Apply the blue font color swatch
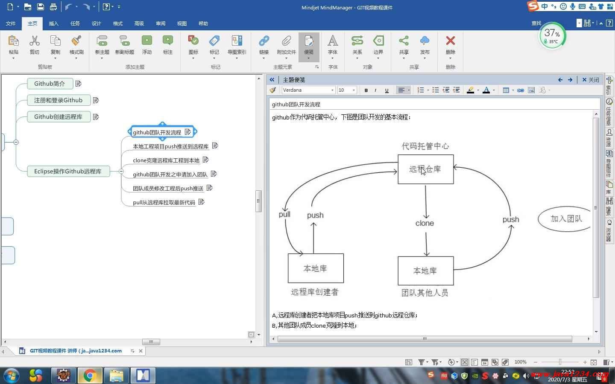Image resolution: width=615 pixels, height=384 pixels. [x=486, y=90]
